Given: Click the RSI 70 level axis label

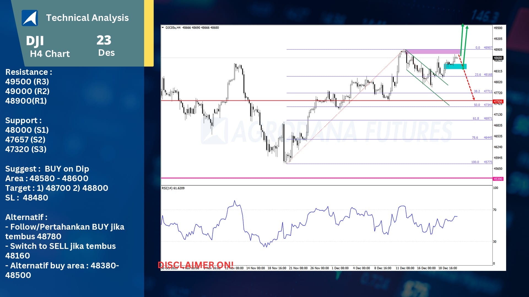Looking at the screenshot, I should (495, 210).
